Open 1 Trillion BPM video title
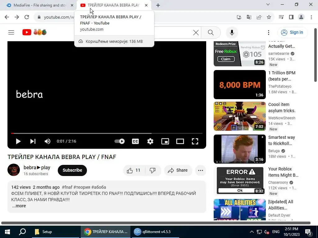 click(x=282, y=76)
